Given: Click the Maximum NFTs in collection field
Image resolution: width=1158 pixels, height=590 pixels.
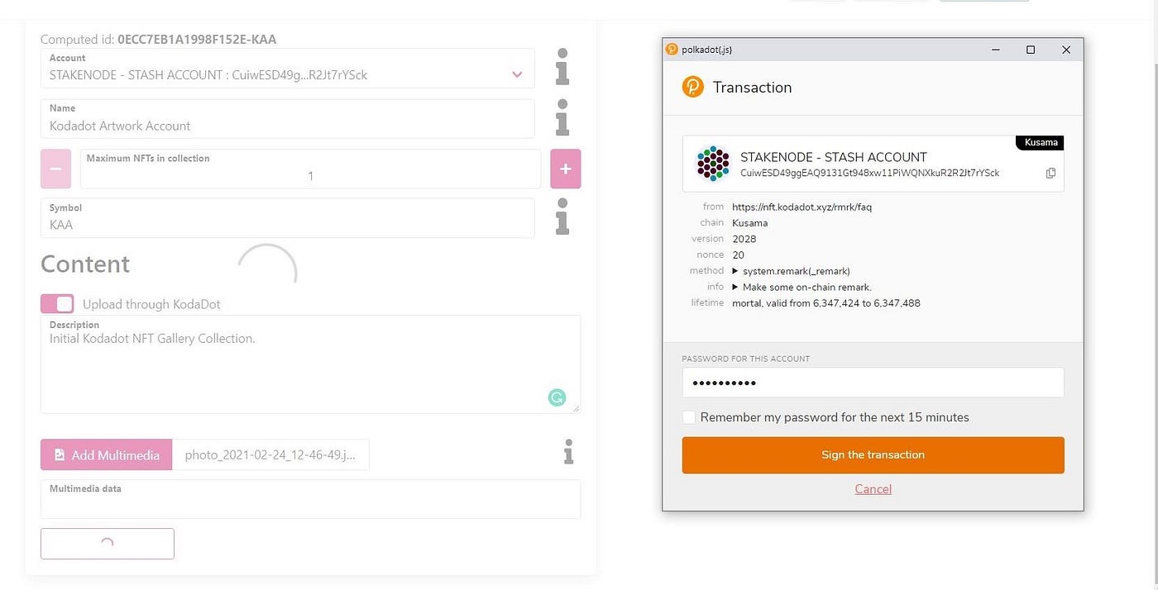Looking at the screenshot, I should click(x=310, y=169).
